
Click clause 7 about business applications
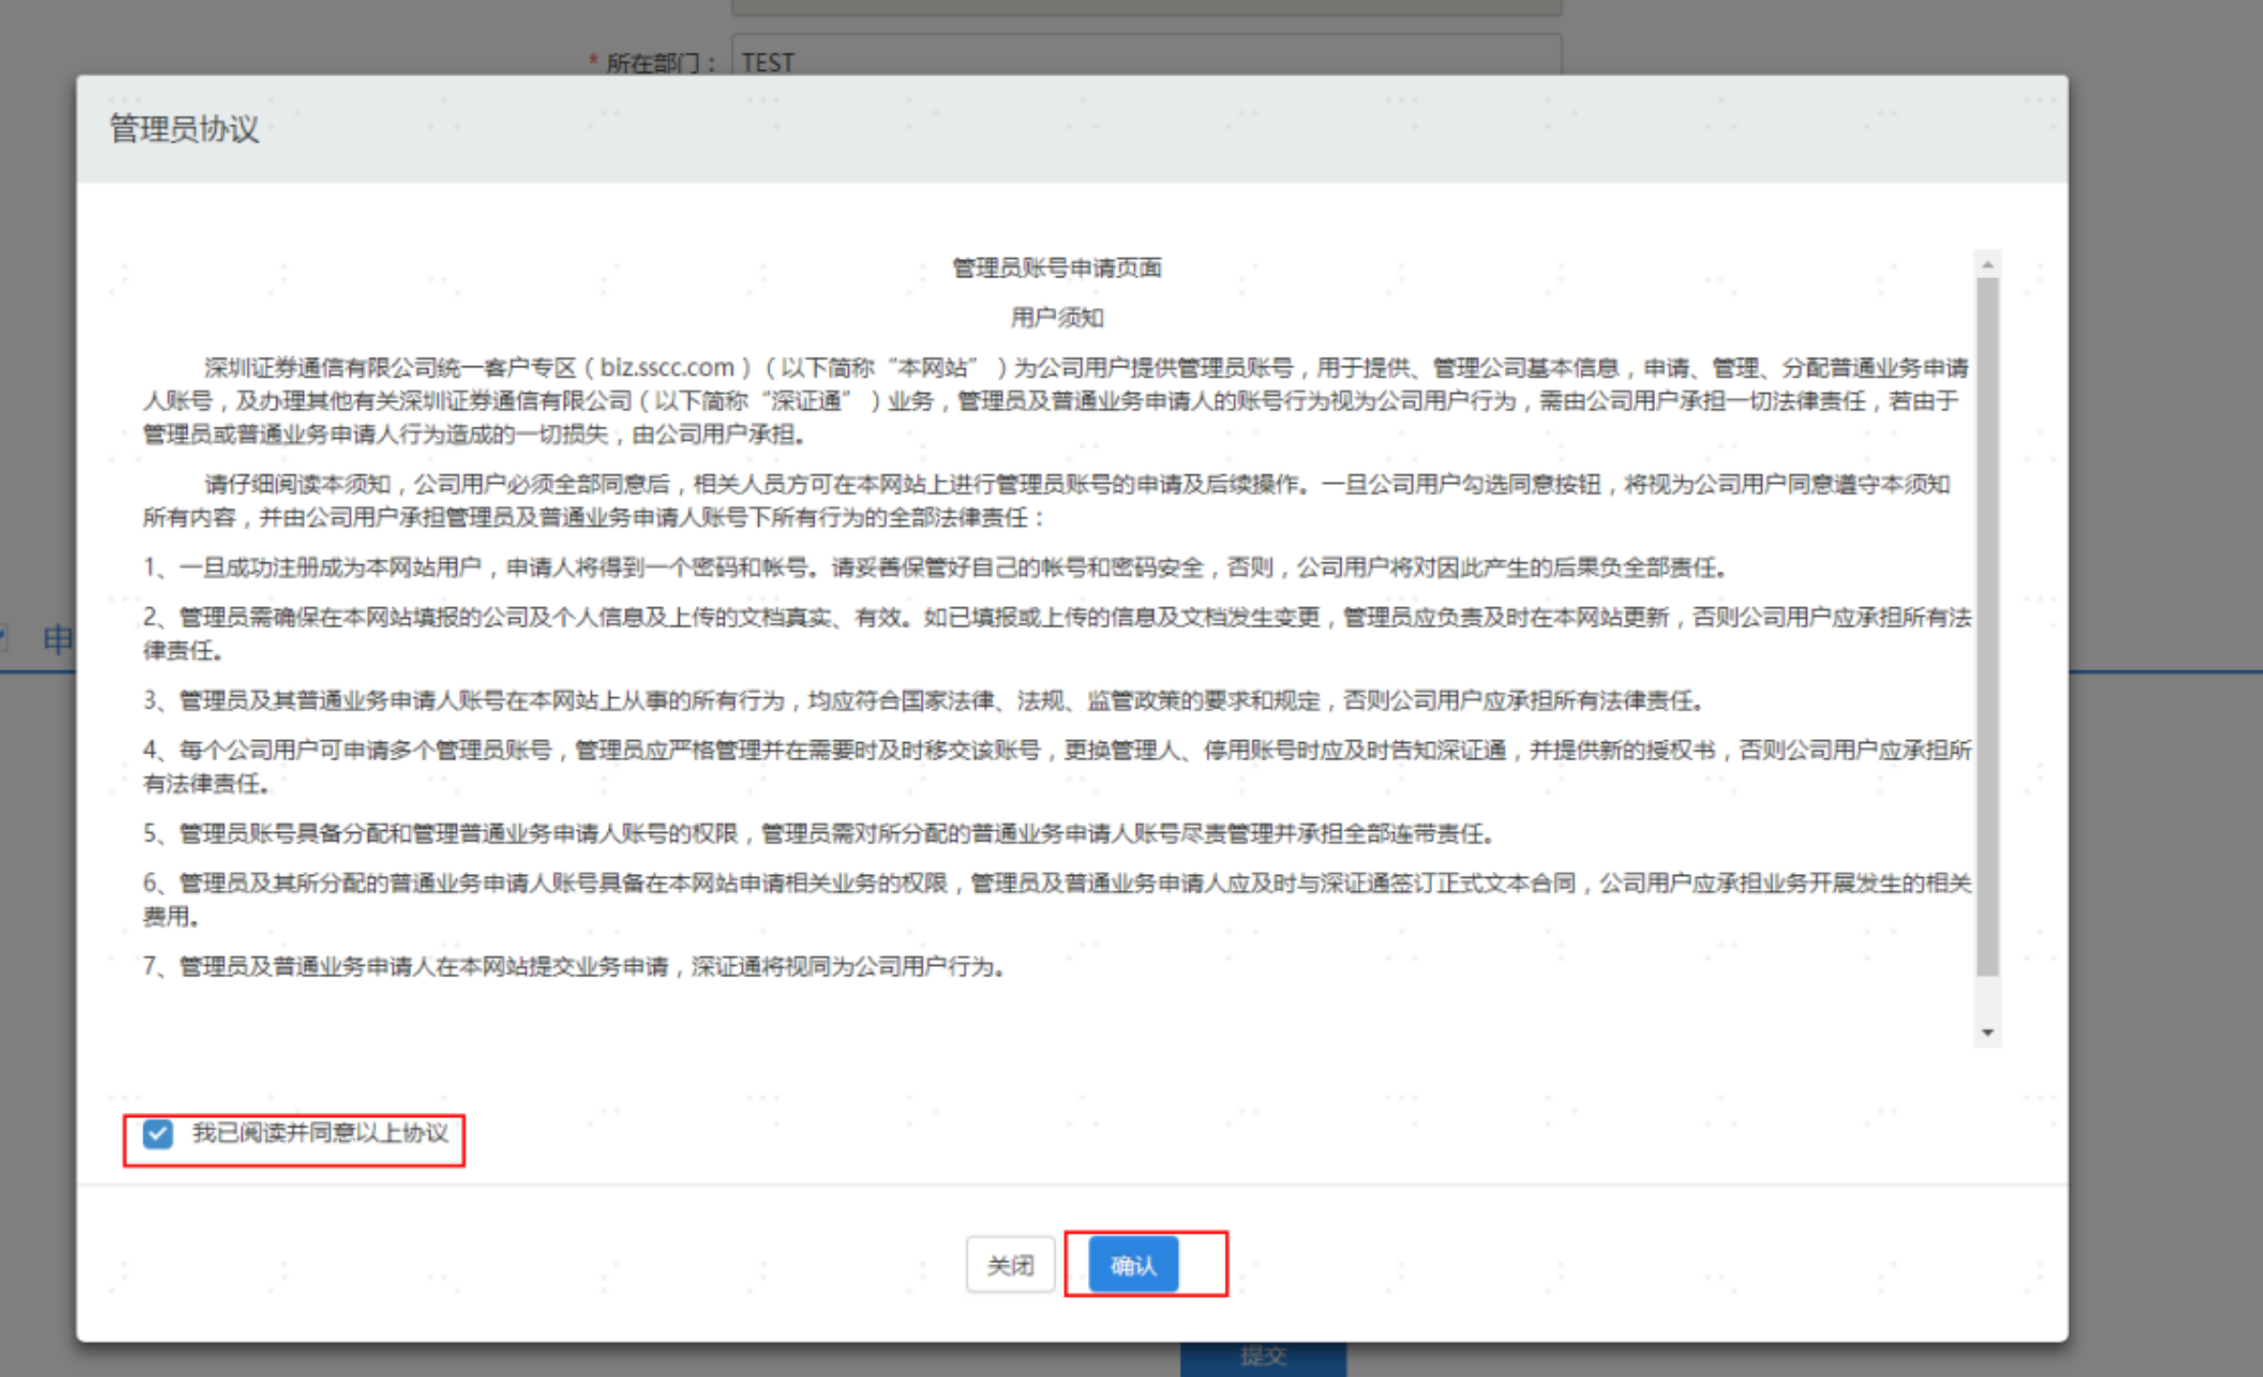point(575,967)
